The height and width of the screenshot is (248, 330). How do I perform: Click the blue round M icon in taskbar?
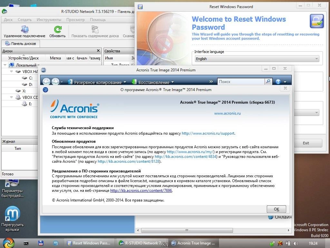[x=55, y=243]
